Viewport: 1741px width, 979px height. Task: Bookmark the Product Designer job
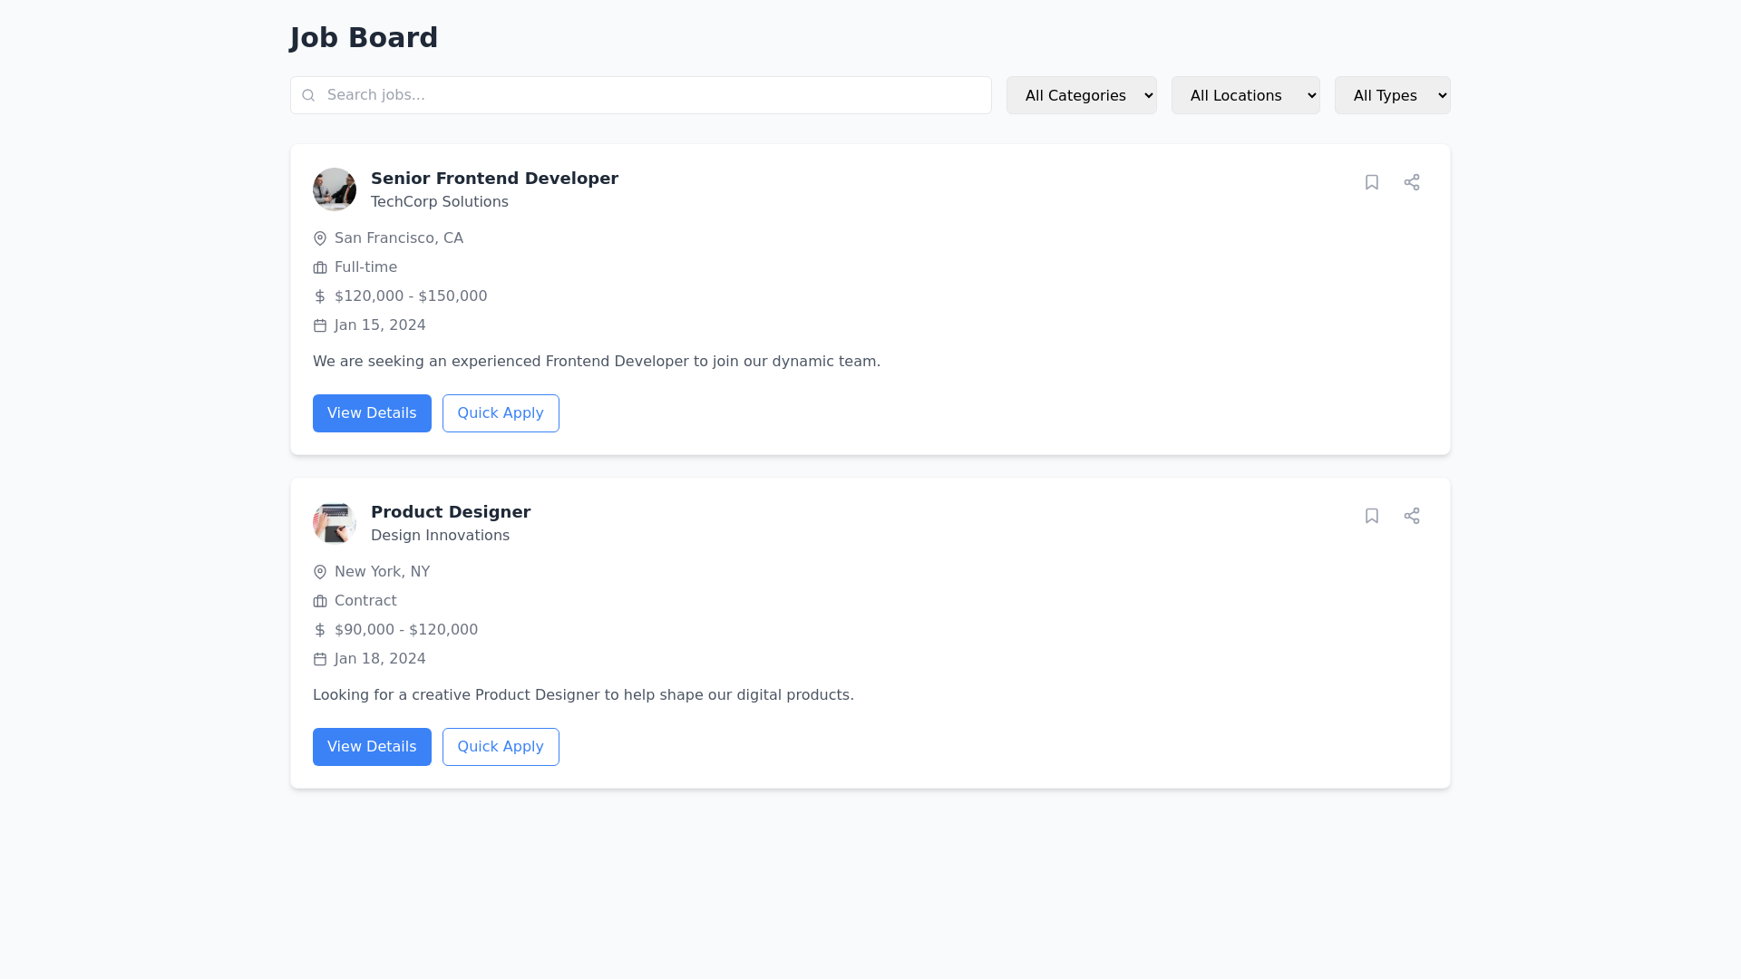1372,516
